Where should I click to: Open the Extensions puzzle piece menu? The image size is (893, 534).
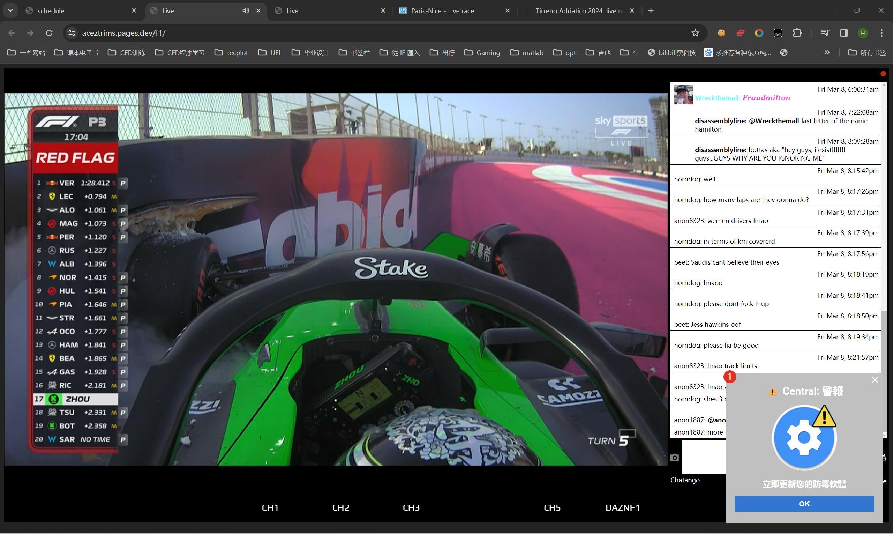pyautogui.click(x=797, y=33)
